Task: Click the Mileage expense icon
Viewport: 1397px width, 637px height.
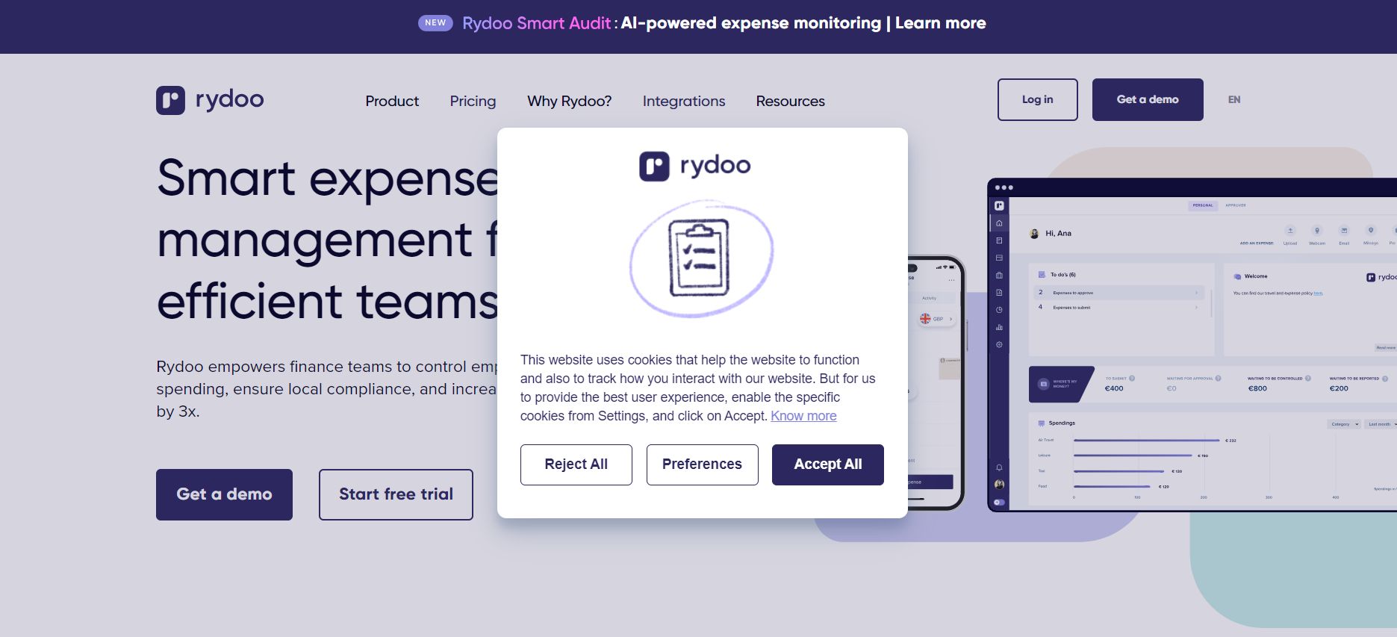Action: point(1371,231)
